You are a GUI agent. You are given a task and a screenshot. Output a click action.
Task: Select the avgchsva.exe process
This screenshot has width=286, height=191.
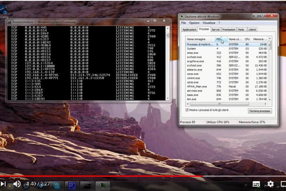click(x=227, y=61)
